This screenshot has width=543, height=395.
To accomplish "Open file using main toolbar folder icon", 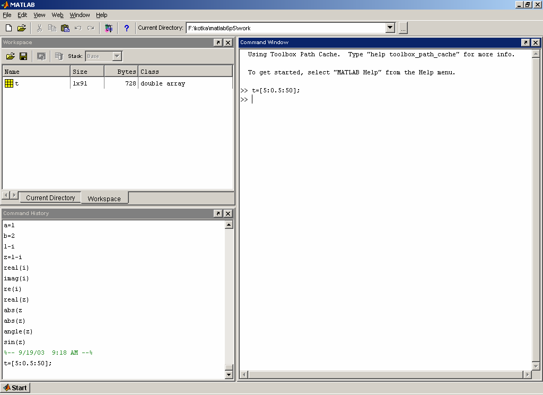I will click(21, 28).
